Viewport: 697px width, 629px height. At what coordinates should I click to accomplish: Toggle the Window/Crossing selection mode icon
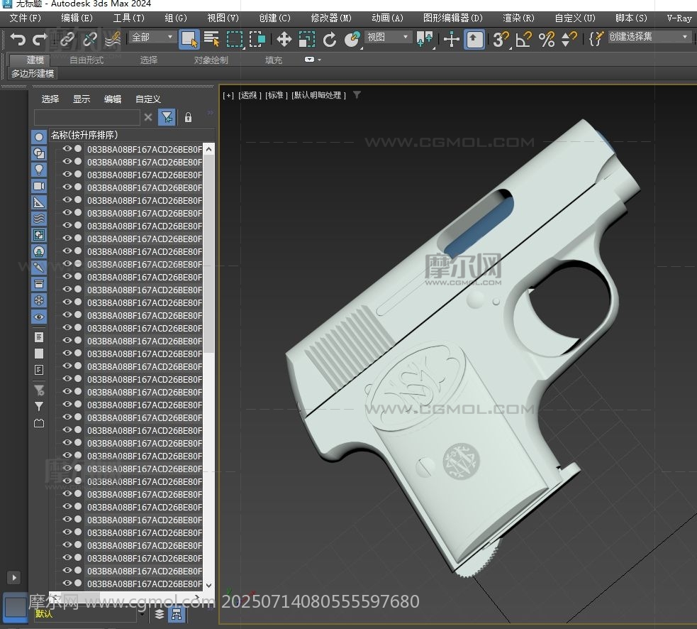[x=257, y=39]
